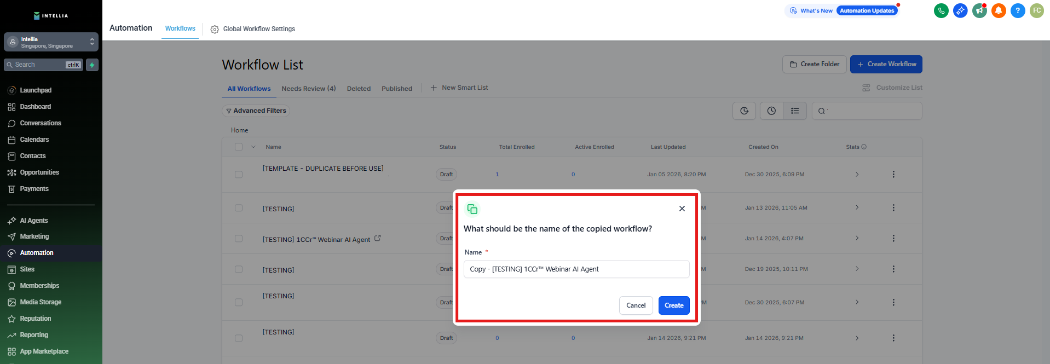The height and width of the screenshot is (364, 1050).
Task: Open Contacts in the sidebar
Action: click(x=33, y=156)
